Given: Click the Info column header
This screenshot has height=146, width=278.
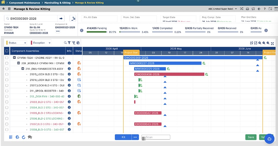Looking at the screenshot, I should [69, 51].
